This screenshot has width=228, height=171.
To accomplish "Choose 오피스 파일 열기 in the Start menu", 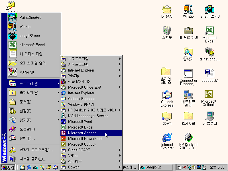I will click(34, 63).
